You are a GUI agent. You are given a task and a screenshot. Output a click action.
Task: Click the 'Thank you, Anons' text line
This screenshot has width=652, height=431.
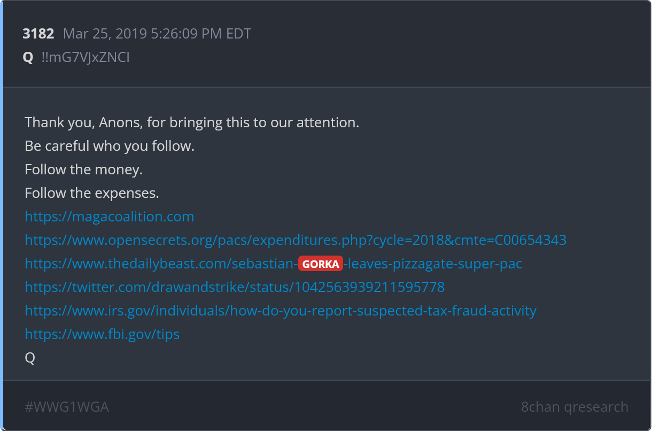(x=192, y=122)
